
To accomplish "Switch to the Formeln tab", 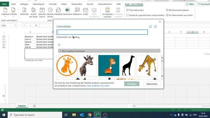I will point(53,4).
